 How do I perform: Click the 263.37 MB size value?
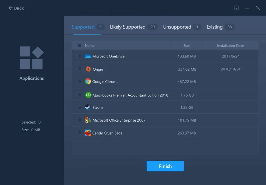(187, 133)
